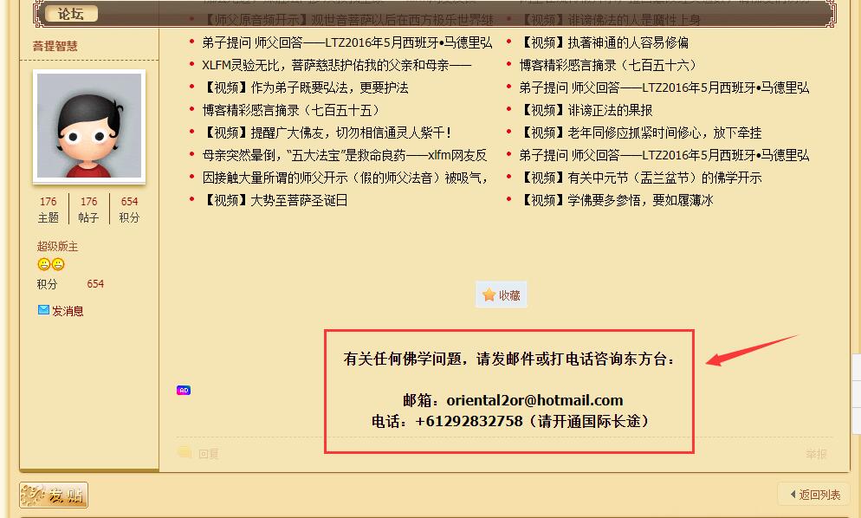861x518 pixels.
Task: Click the 回复 reply link
Action: click(x=209, y=454)
